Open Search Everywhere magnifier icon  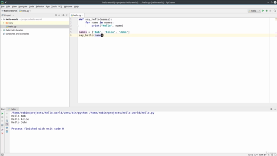[275, 11]
